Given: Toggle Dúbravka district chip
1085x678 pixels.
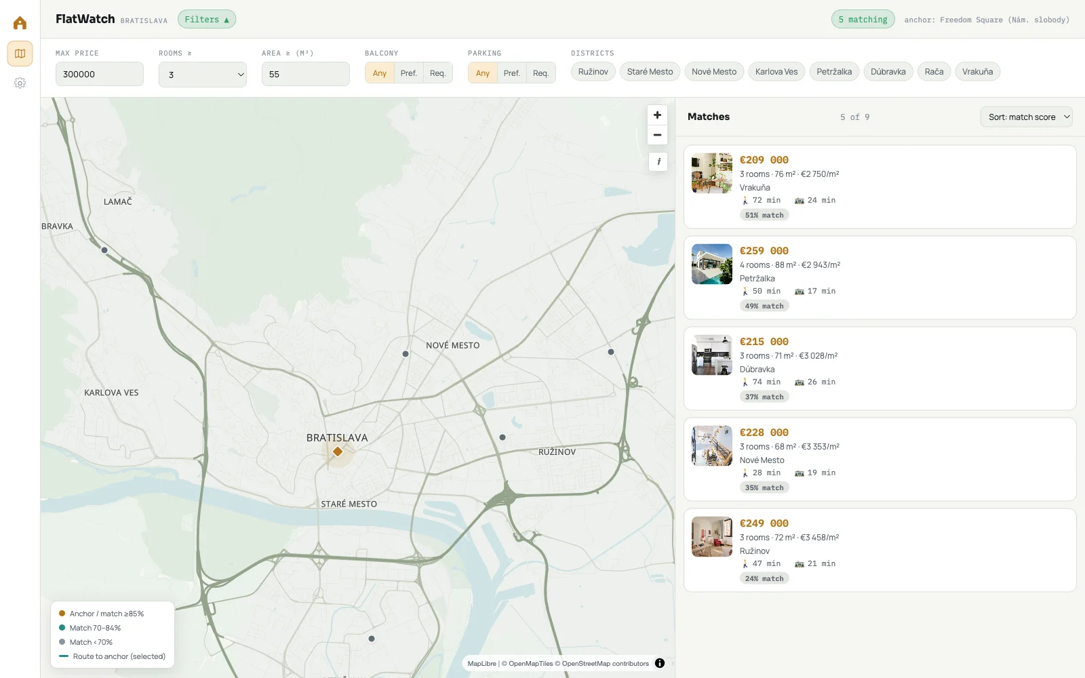Looking at the screenshot, I should (888, 72).
